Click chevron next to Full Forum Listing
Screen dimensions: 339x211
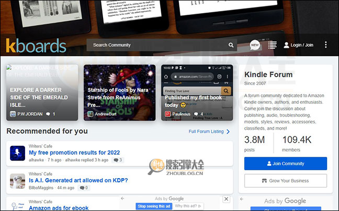[x=228, y=132]
